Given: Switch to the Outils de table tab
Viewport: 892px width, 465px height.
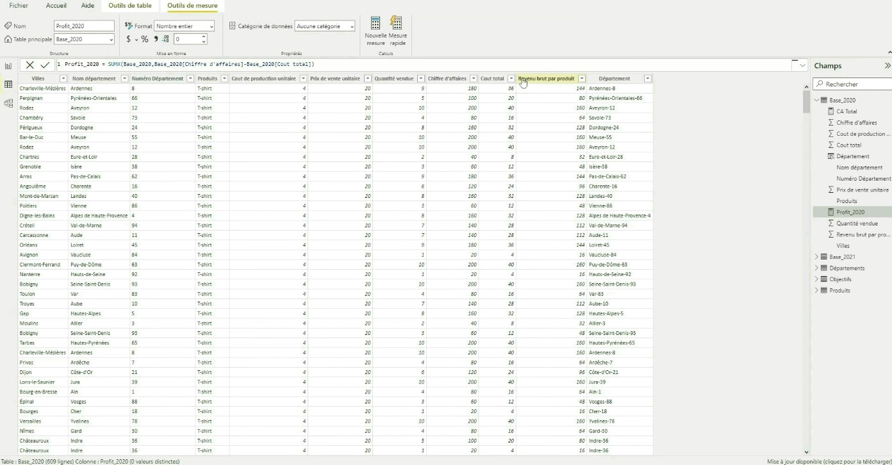Looking at the screenshot, I should point(130,6).
